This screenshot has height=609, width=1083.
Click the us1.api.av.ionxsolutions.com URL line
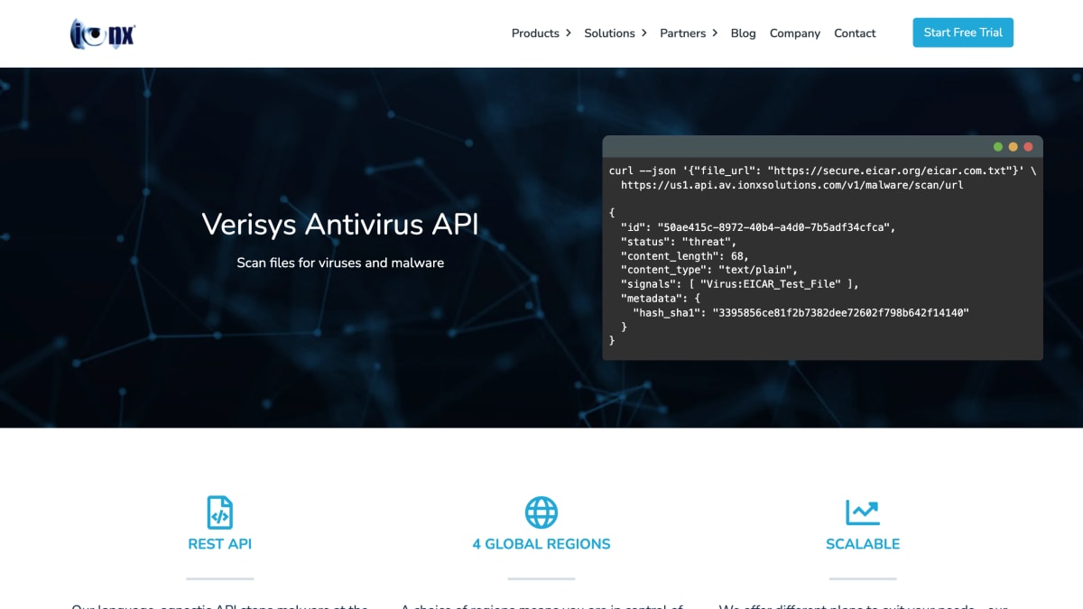792,184
